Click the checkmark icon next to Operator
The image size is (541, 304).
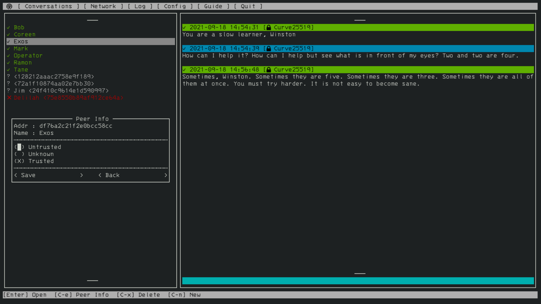pos(8,55)
